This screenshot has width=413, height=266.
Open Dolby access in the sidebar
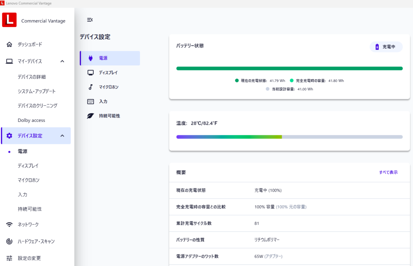tap(31, 120)
